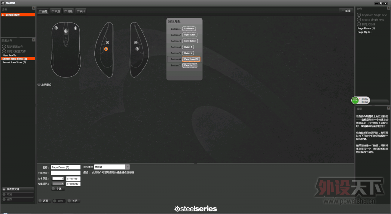Click the Button 5 assignment box
This screenshot has height=214, width=391.
point(188,53)
